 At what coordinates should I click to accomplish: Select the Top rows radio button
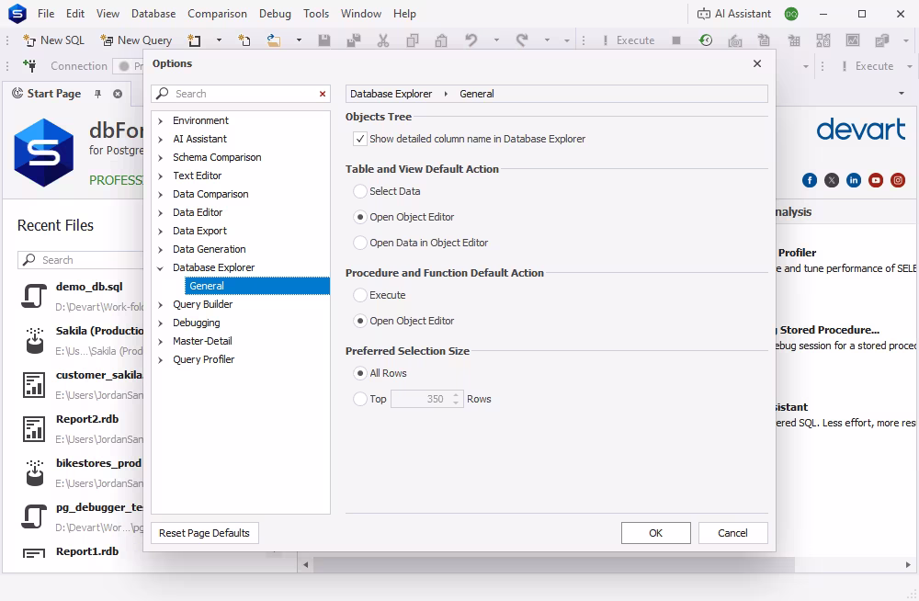(x=360, y=399)
